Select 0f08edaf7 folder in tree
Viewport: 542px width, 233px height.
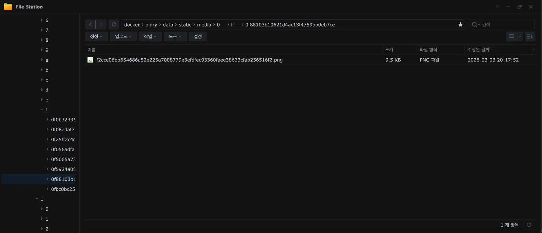63,130
